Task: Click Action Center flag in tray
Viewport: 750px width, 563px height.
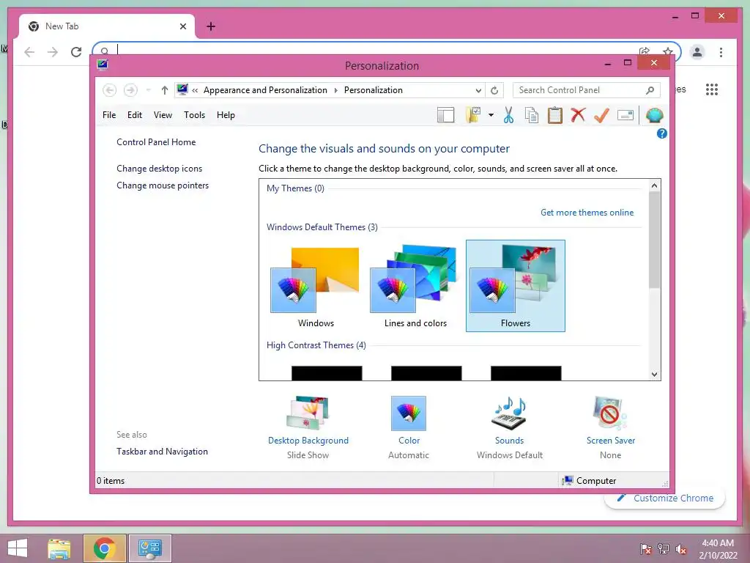Action: point(645,549)
